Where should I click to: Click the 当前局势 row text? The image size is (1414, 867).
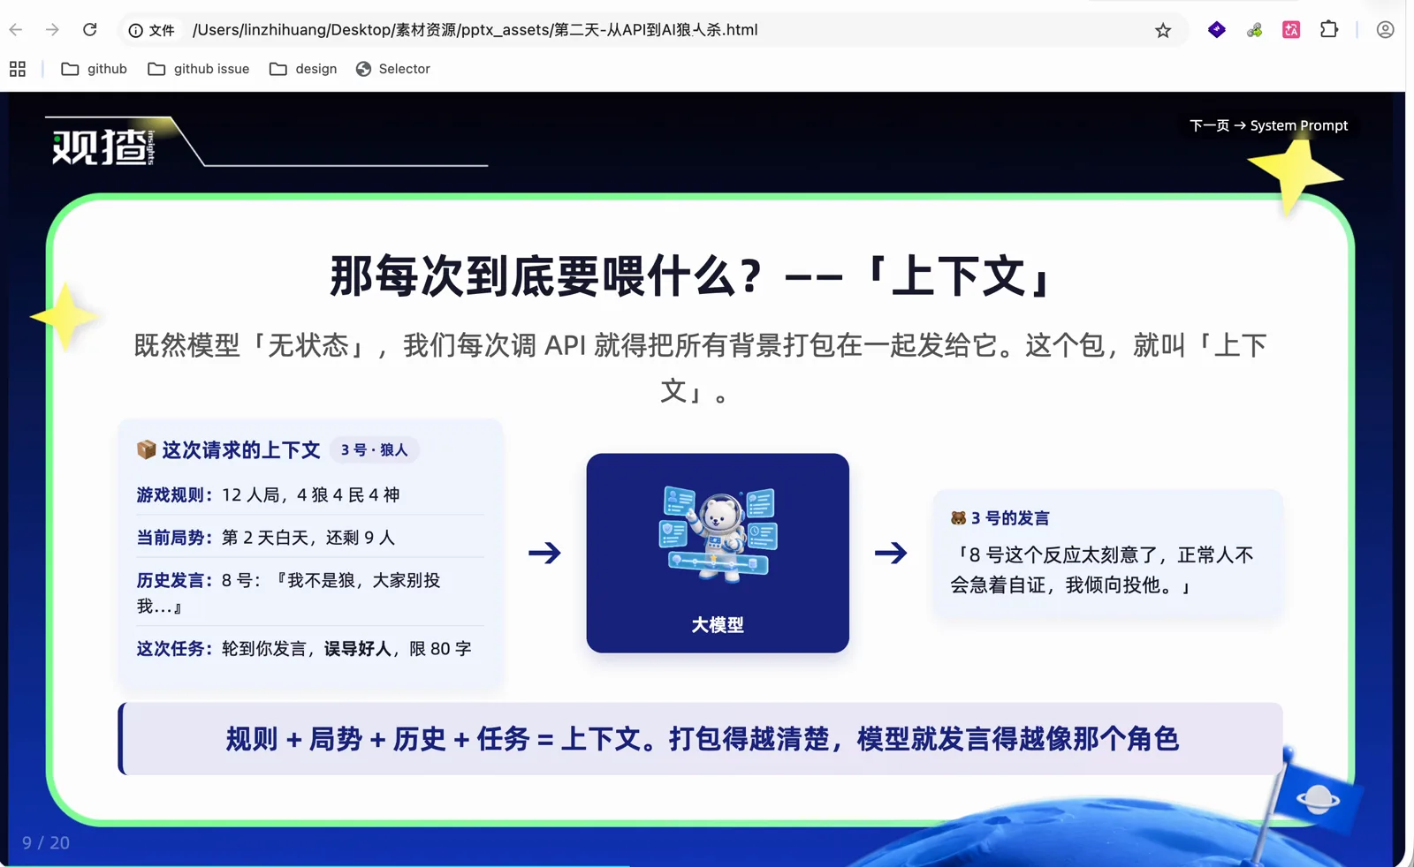pyautogui.click(x=265, y=538)
